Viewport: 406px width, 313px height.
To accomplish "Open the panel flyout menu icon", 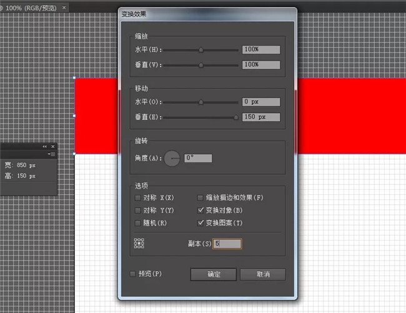I will tap(52, 154).
